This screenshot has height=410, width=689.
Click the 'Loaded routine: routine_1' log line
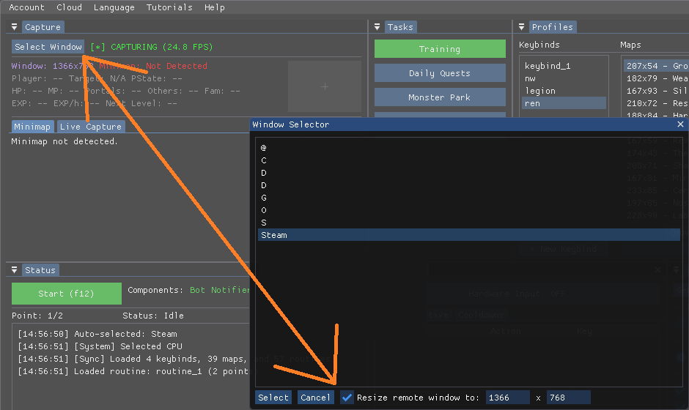point(133,371)
